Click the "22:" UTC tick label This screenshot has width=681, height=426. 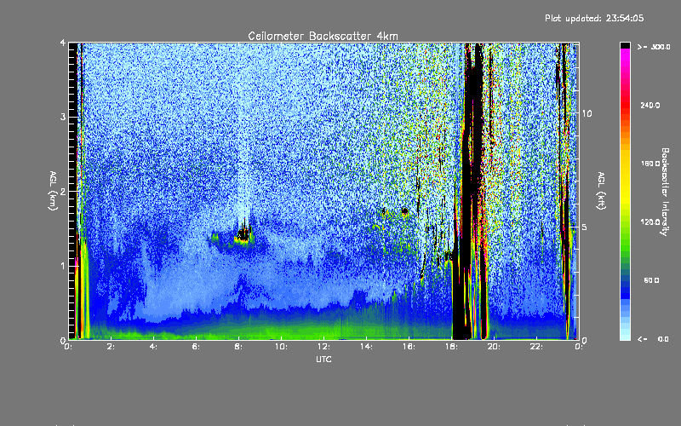click(x=536, y=347)
